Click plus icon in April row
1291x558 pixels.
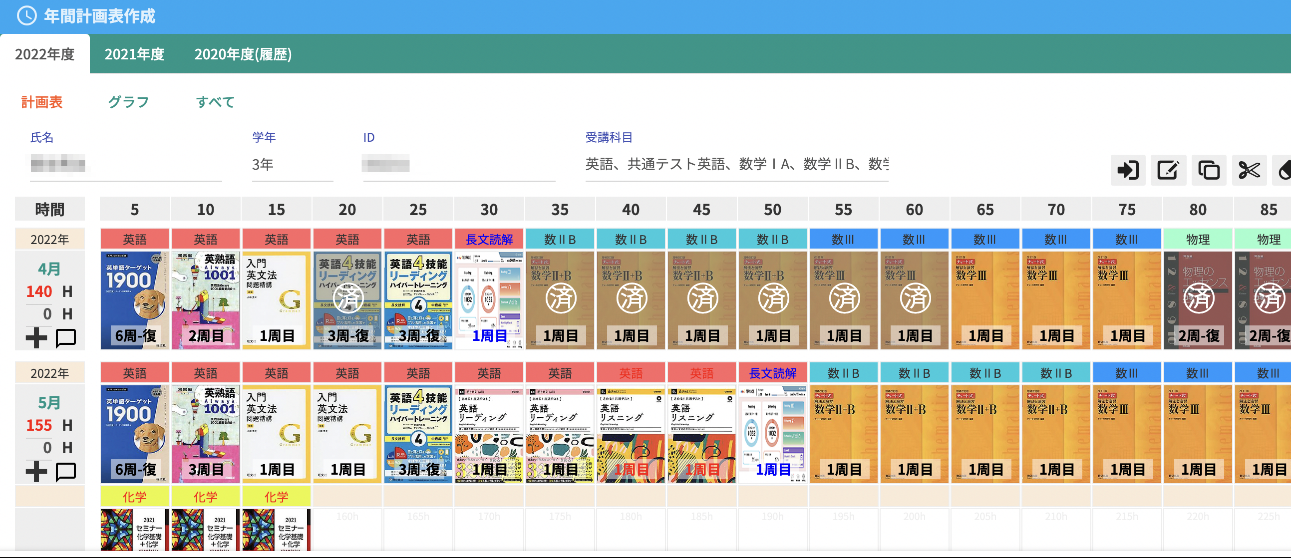[36, 337]
